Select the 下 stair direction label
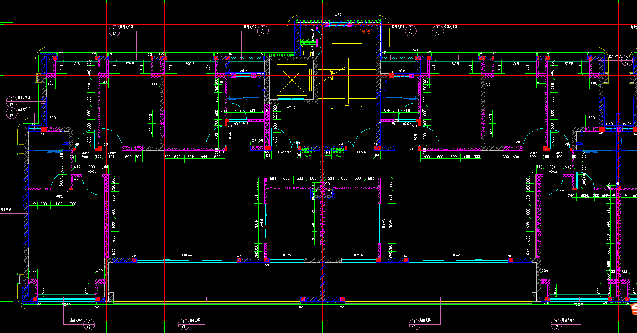The image size is (637, 333). pyautogui.click(x=362, y=107)
